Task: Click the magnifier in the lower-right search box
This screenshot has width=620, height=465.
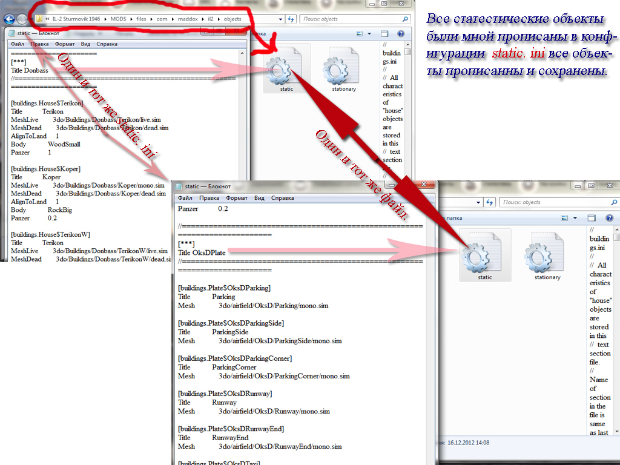Action: pyautogui.click(x=614, y=202)
